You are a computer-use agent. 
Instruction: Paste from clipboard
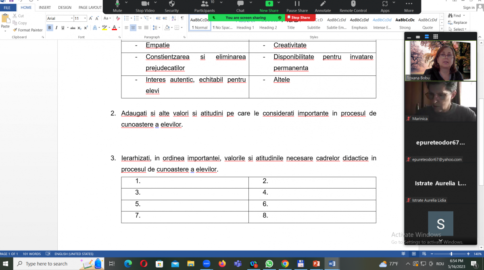tap(5, 21)
